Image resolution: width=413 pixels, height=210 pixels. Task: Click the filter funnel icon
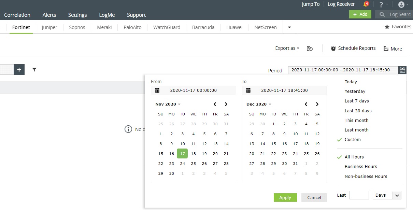[34, 70]
